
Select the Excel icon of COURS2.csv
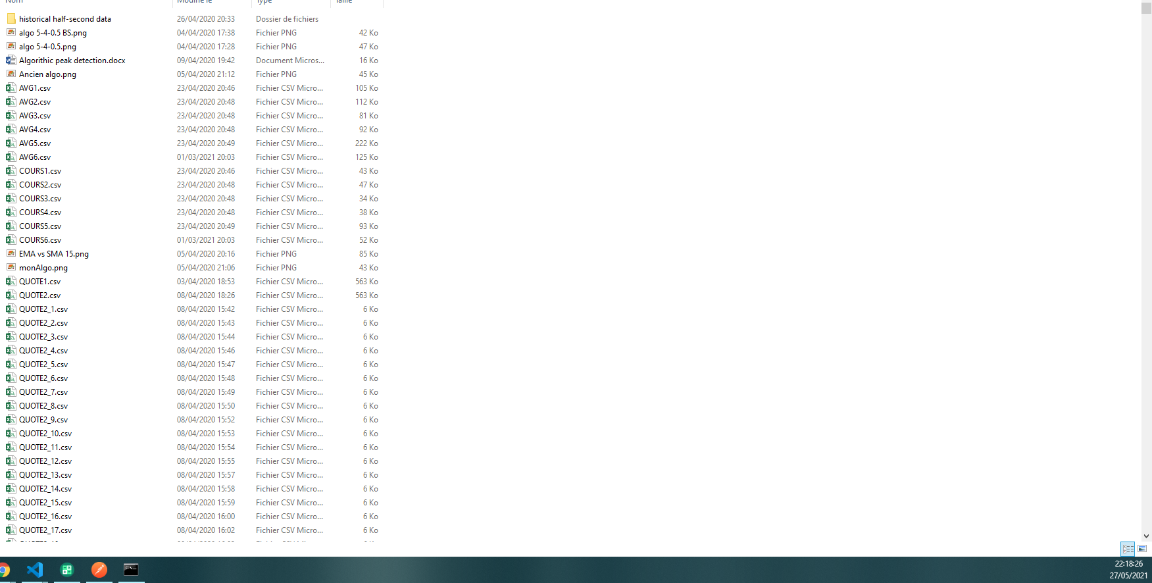tap(11, 185)
